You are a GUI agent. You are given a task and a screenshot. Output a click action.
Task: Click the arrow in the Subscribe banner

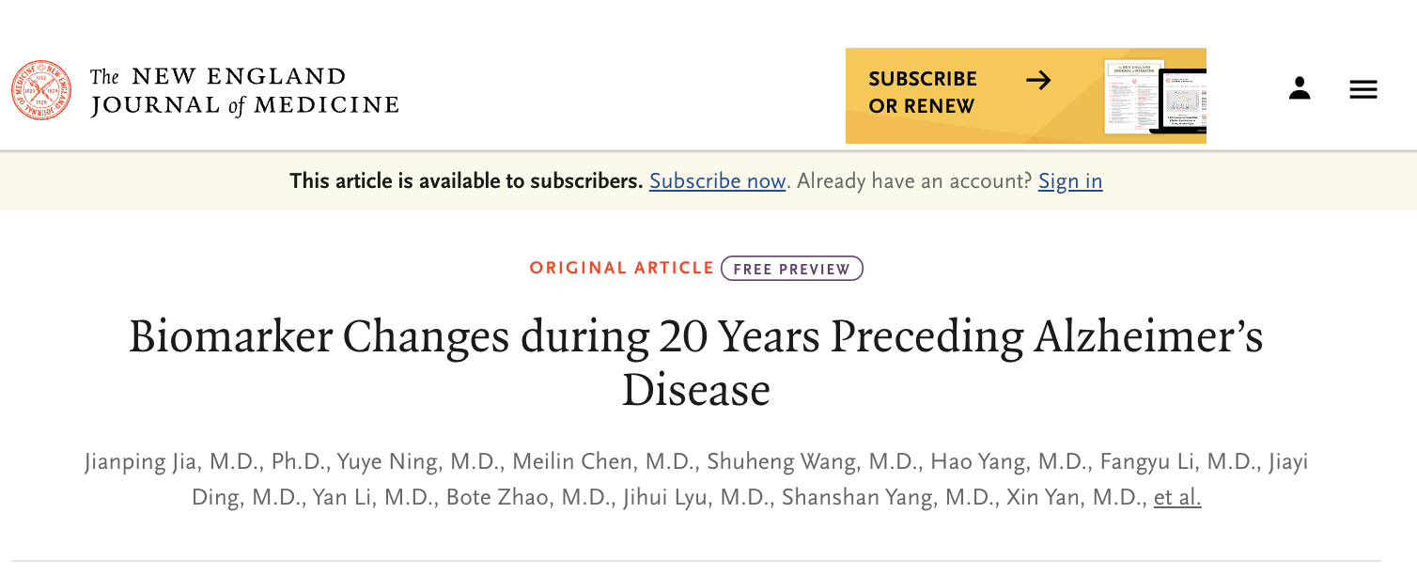point(1038,81)
